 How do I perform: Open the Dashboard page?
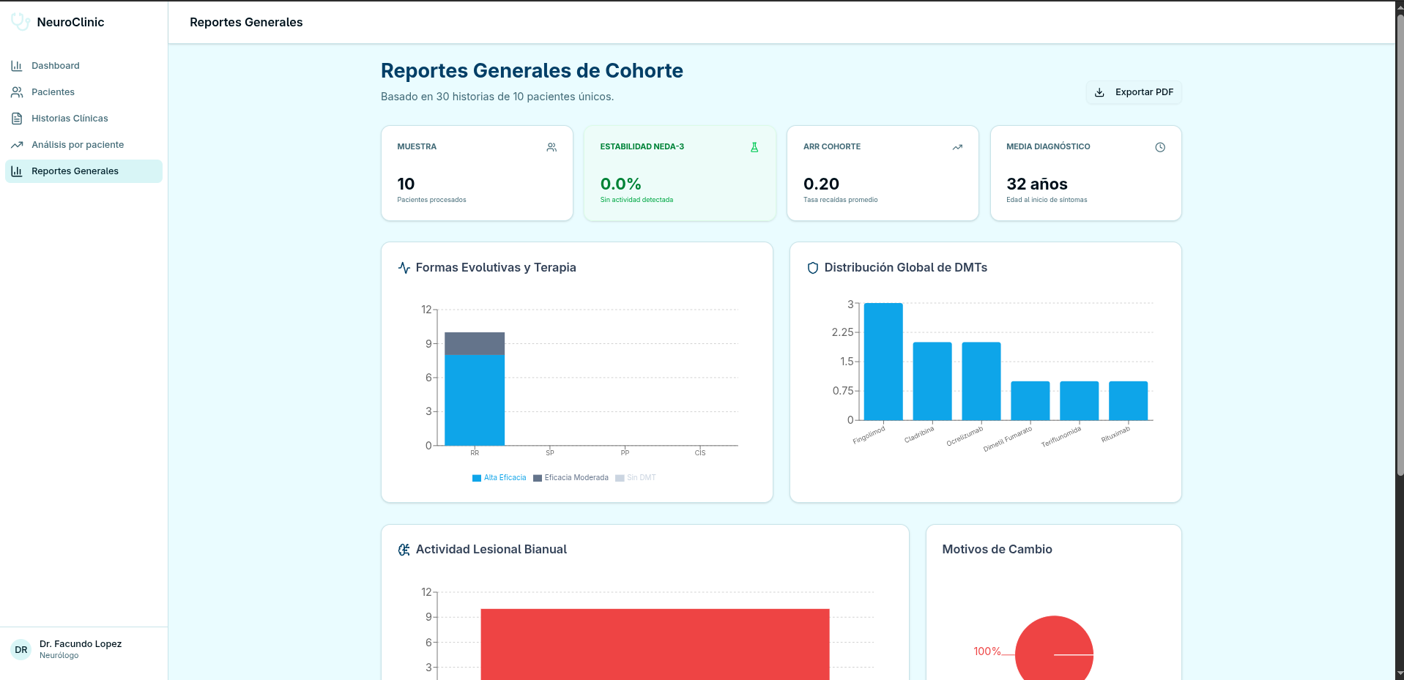[83, 66]
